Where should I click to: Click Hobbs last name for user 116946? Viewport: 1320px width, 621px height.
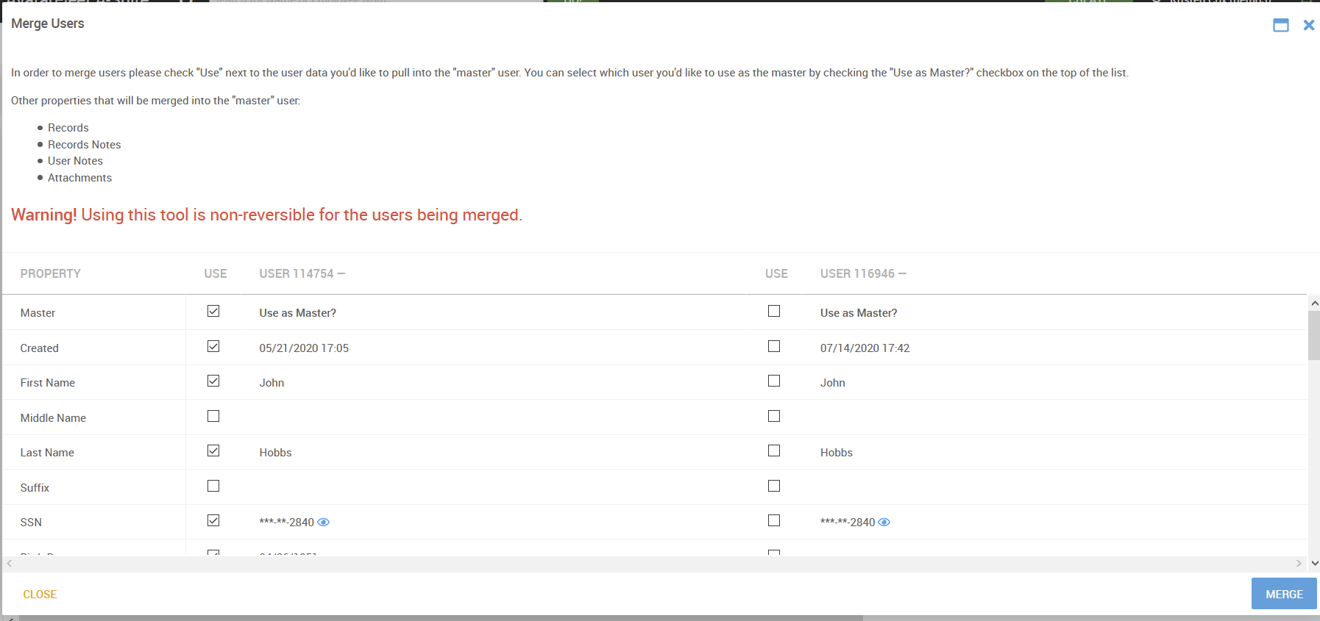coord(837,453)
